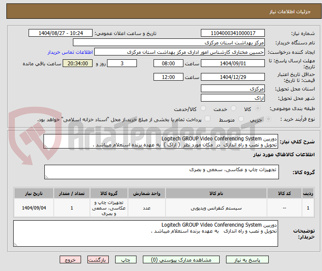322x271 pixels.
Task: Click the گروه کالا table column header
Action: pos(109,193)
